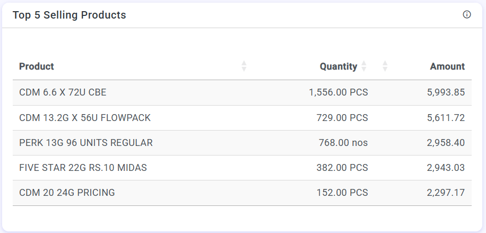486x233 pixels.
Task: Click the 768.00 nos quantity value
Action: click(343, 143)
